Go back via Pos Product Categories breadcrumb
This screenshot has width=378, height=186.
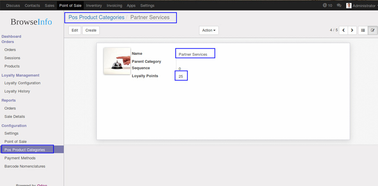click(97, 17)
